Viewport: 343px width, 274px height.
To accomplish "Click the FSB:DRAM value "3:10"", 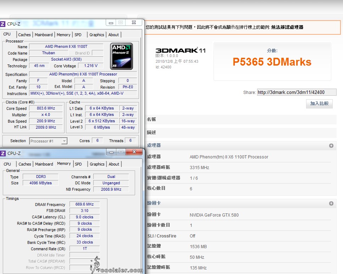I will pyautogui.click(x=85, y=211).
